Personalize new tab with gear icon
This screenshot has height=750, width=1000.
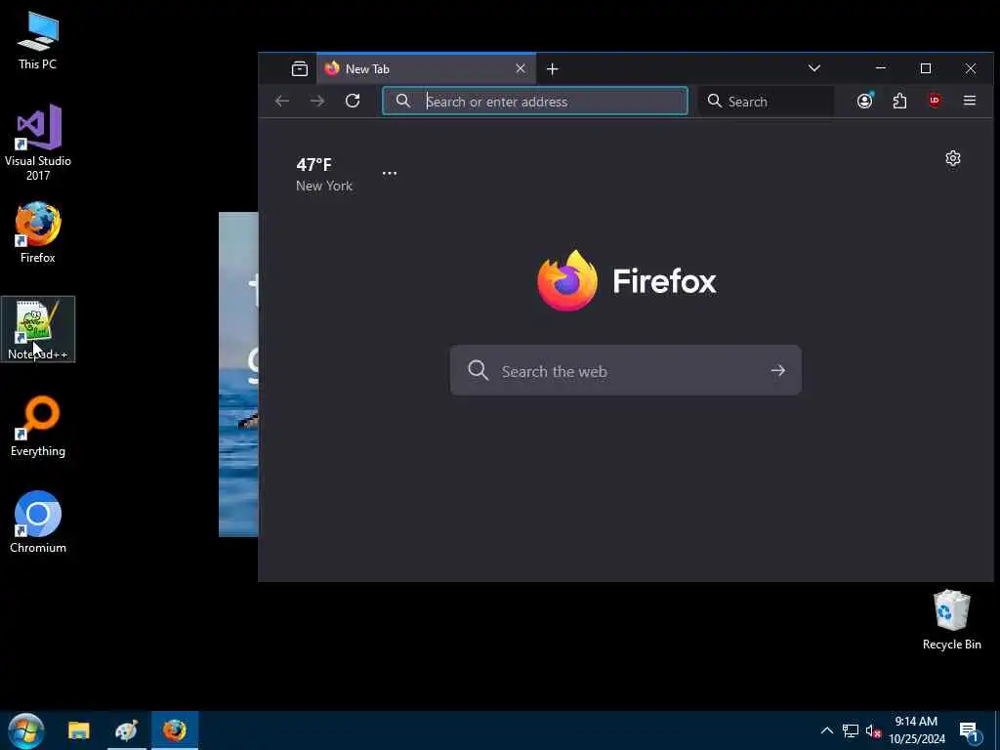click(x=953, y=158)
